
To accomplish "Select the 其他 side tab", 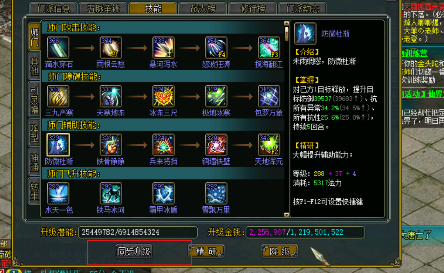I will (34, 66).
